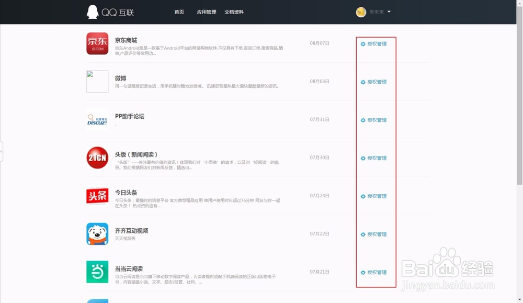Click the 齐齐互动视频 bear icon
The width and height of the screenshot is (523, 303).
(97, 234)
